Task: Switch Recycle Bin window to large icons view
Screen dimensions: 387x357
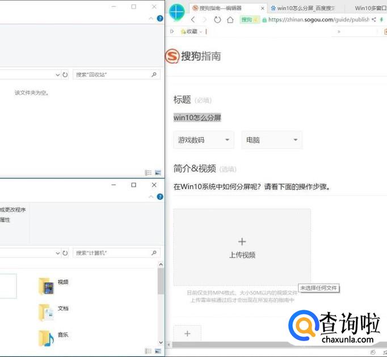Action: (158, 173)
